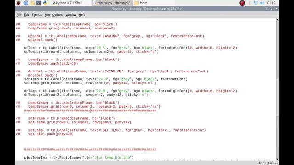Viewport: 294px width, 165px height.
Task: Click the house.py window title bar
Action: click(x=147, y=9)
